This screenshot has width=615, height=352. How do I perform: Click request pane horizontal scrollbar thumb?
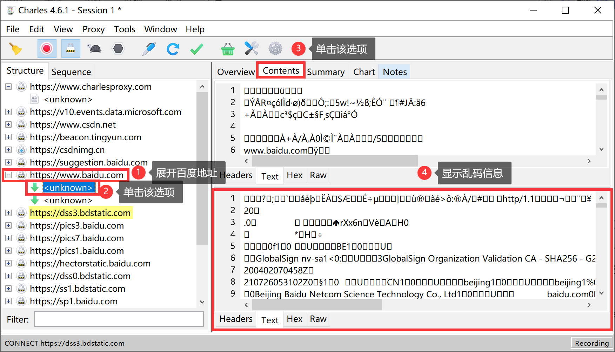[x=335, y=161]
